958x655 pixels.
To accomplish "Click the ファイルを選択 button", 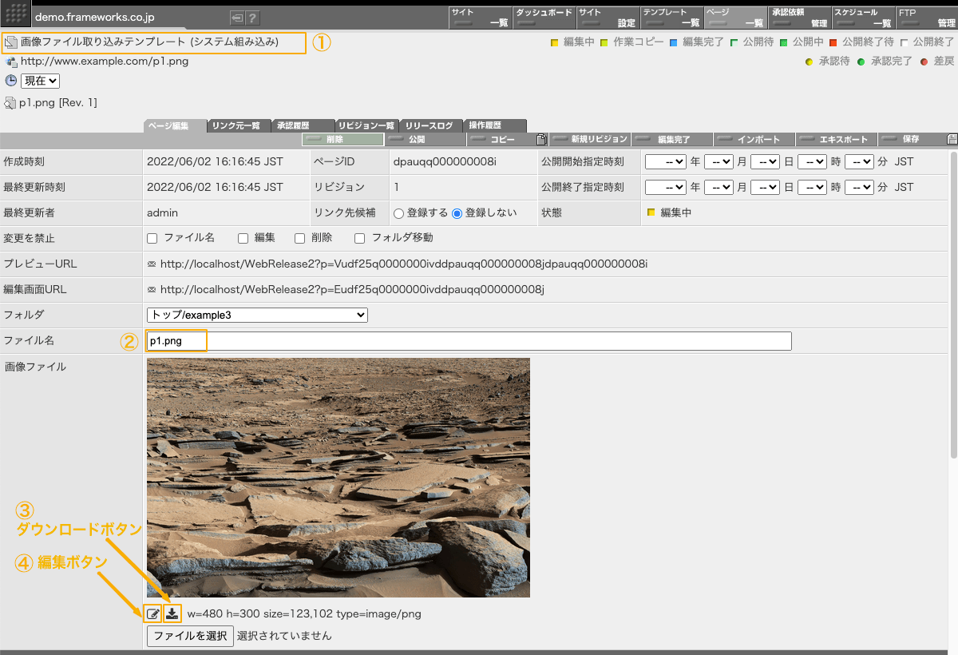I will click(190, 636).
